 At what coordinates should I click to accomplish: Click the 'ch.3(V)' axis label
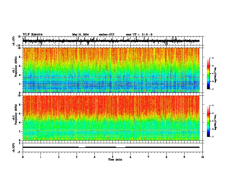[14, 148]
